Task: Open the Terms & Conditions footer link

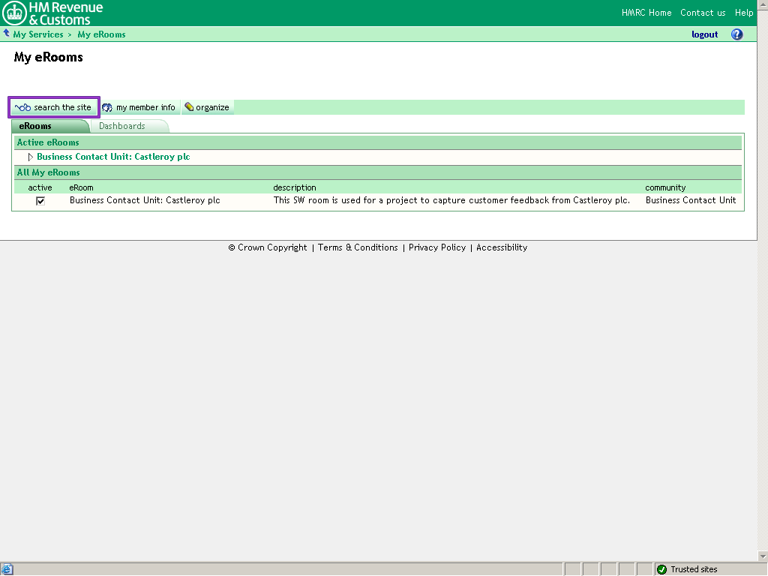Action: 358,247
